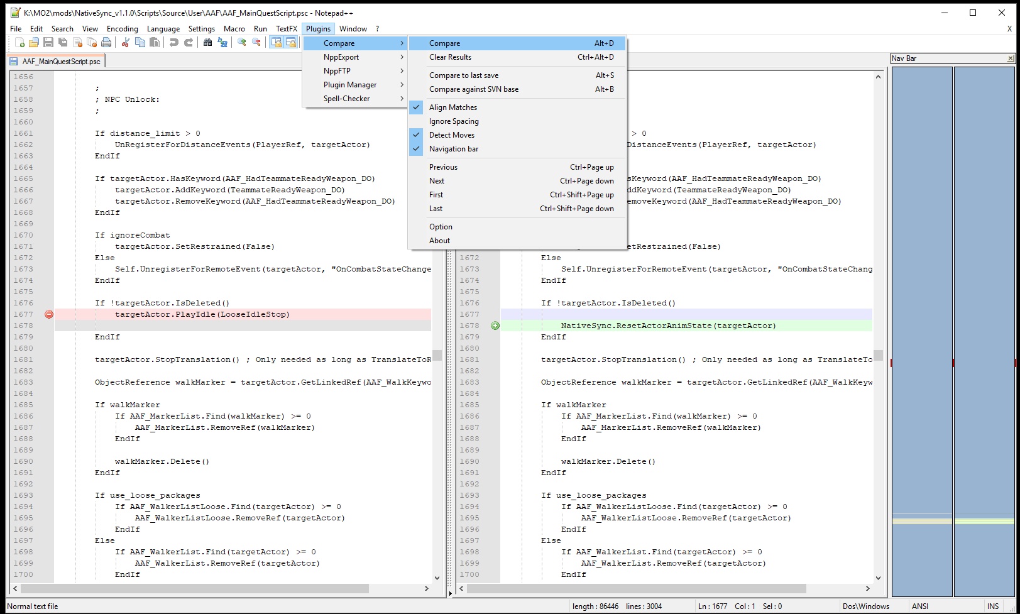Click the green added-line marker at line 1678
The width and height of the screenshot is (1020, 614).
[x=495, y=326]
